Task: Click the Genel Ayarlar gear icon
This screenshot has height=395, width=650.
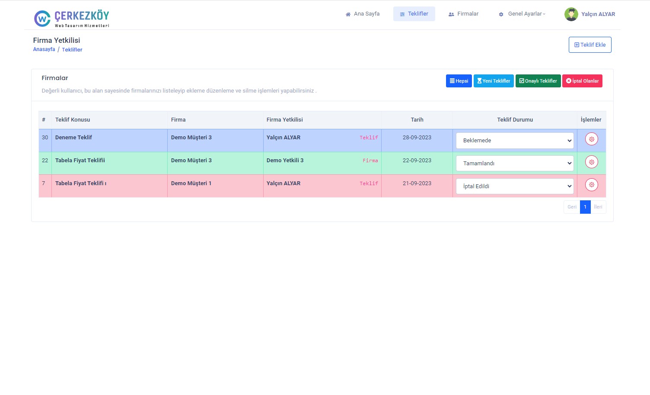Action: click(x=501, y=14)
